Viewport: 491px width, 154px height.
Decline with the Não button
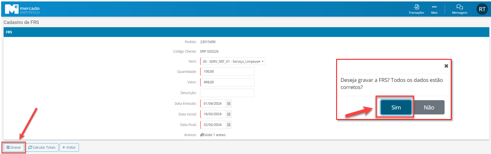click(x=429, y=107)
